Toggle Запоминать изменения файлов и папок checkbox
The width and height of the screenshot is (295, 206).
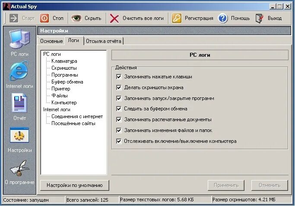(119, 130)
